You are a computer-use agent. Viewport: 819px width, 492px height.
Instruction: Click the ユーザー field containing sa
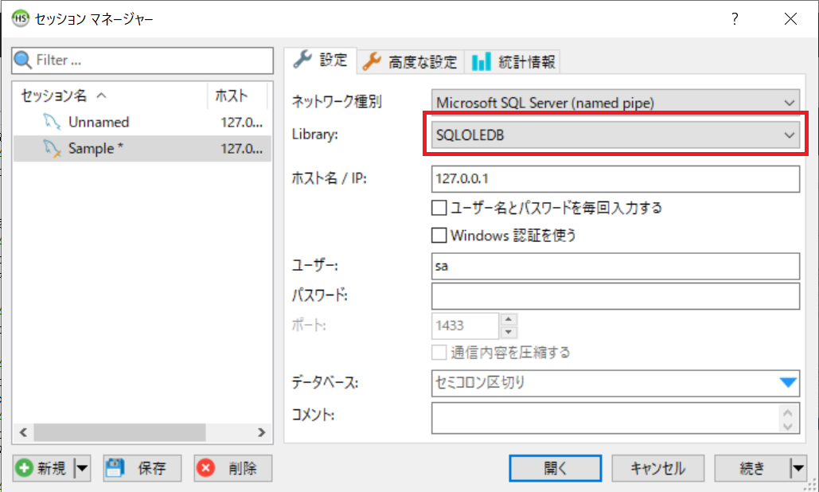tap(615, 267)
